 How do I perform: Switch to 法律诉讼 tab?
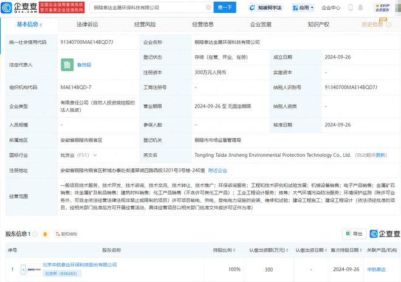coord(87,24)
